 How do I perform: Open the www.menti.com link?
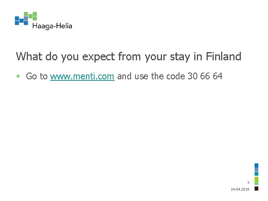(82, 76)
